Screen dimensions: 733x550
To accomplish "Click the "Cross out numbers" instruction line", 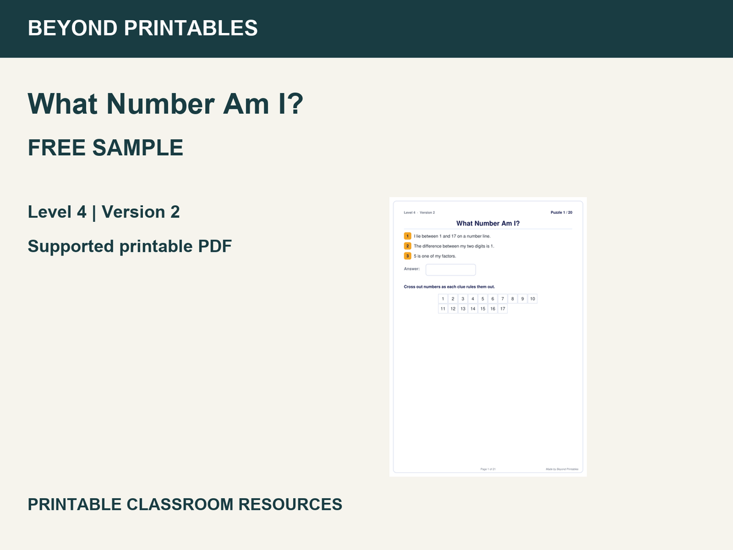I will pos(450,287).
